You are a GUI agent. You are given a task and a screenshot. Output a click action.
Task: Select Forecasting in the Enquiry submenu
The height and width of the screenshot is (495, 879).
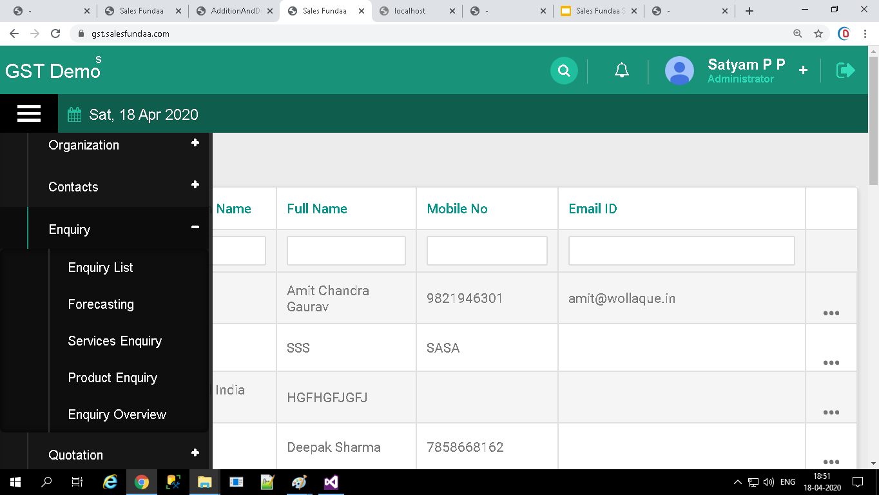click(101, 304)
